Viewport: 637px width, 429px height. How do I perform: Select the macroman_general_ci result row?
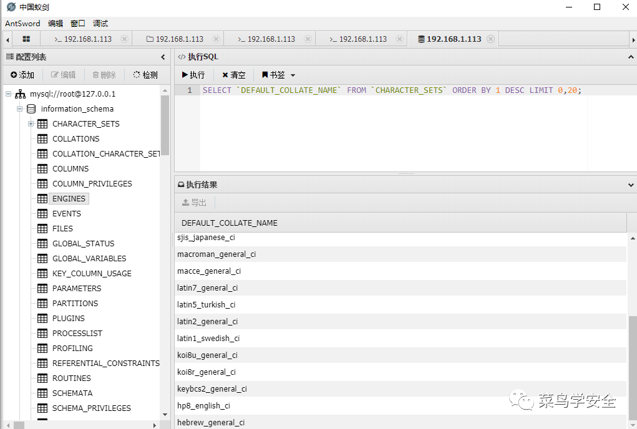pyautogui.click(x=401, y=254)
